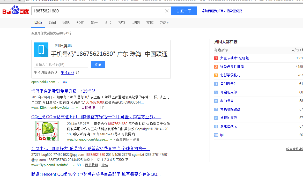Click 评价 for the 5lyp.com result
The image size is (303, 176).
pos(105,165)
